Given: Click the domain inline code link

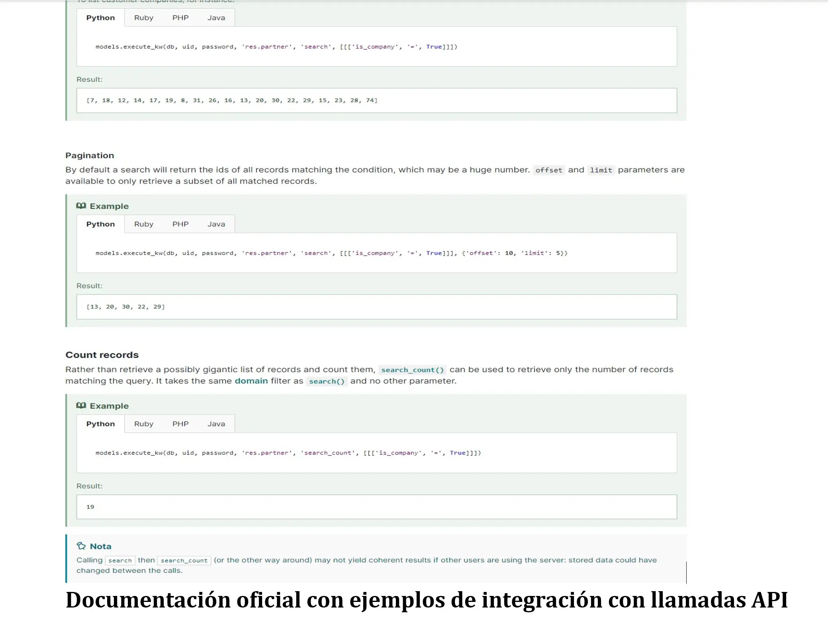Looking at the screenshot, I should (x=251, y=380).
